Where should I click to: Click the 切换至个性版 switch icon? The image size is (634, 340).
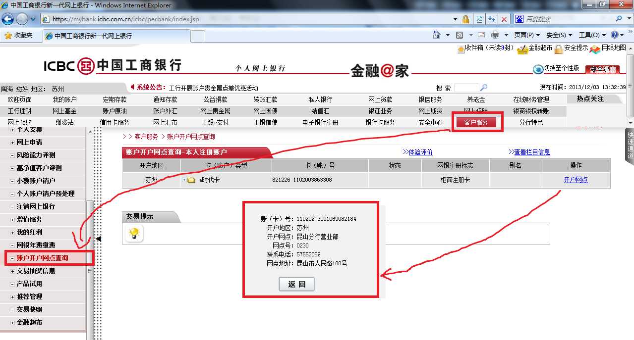538,69
